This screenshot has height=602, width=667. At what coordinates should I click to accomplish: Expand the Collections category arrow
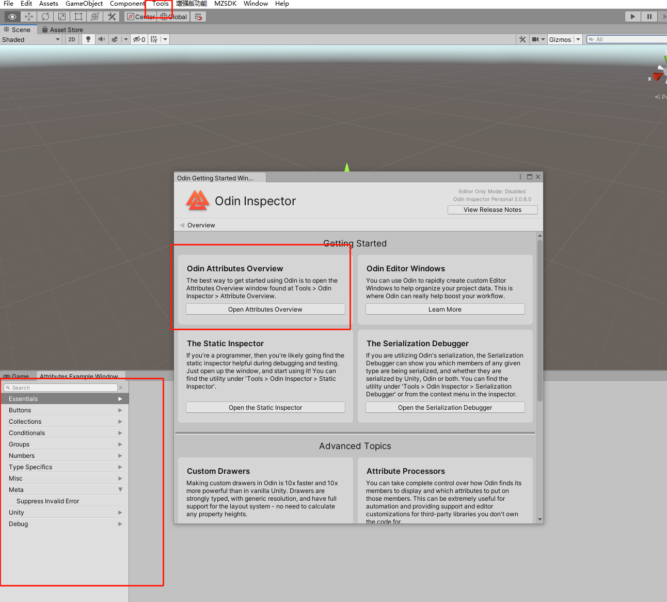coord(120,422)
